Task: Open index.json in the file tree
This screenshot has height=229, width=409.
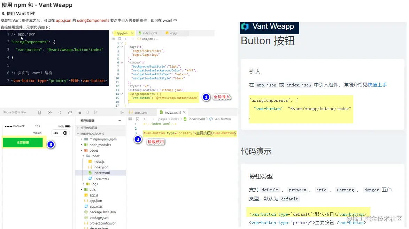Action: click(101, 167)
